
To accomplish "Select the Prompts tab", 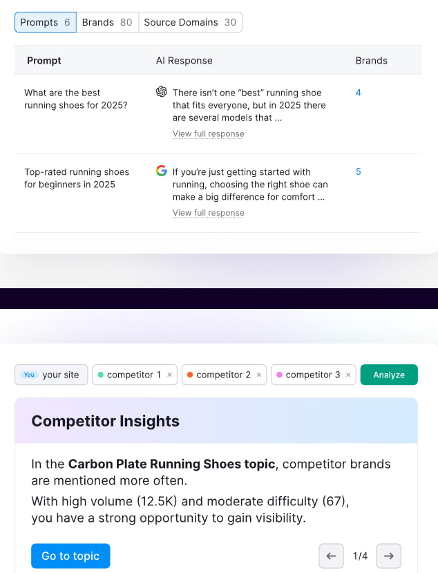I will 46,22.
